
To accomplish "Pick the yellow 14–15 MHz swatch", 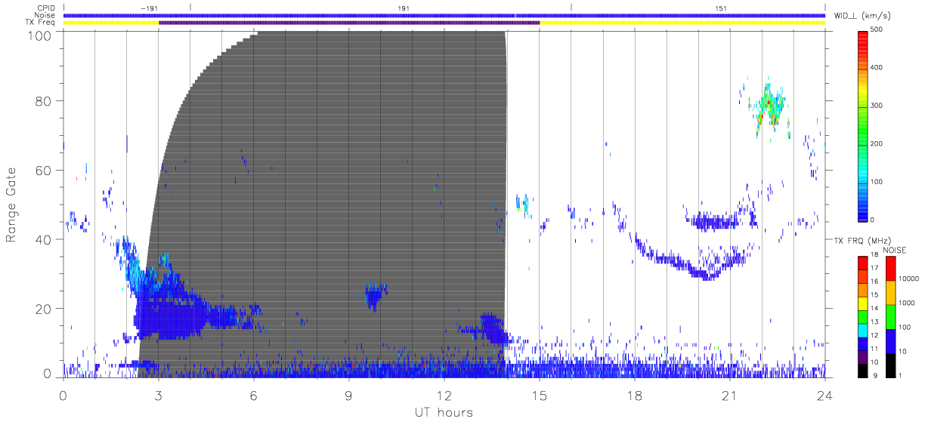I will 865,302.
